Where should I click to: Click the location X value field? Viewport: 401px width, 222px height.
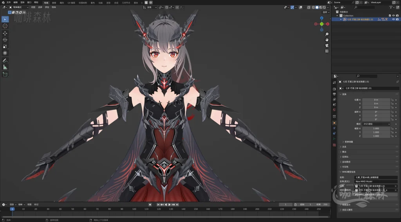tap(376, 100)
